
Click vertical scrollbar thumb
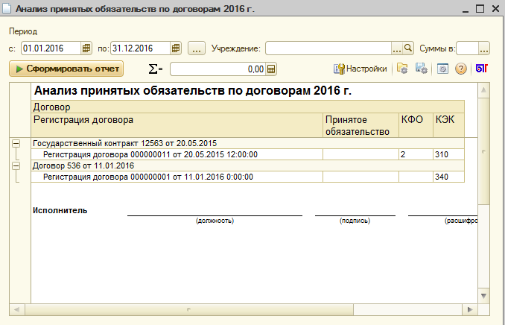[483, 151]
